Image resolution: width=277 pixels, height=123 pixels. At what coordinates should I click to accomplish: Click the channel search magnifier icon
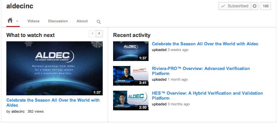coord(99,22)
